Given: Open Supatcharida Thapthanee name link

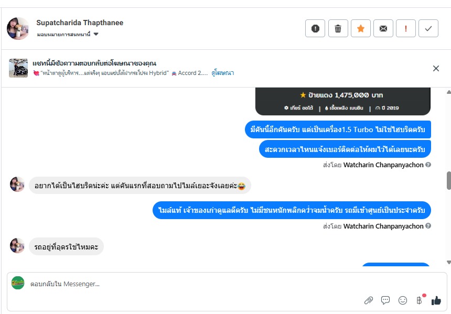Looking at the screenshot, I should click(x=80, y=23).
